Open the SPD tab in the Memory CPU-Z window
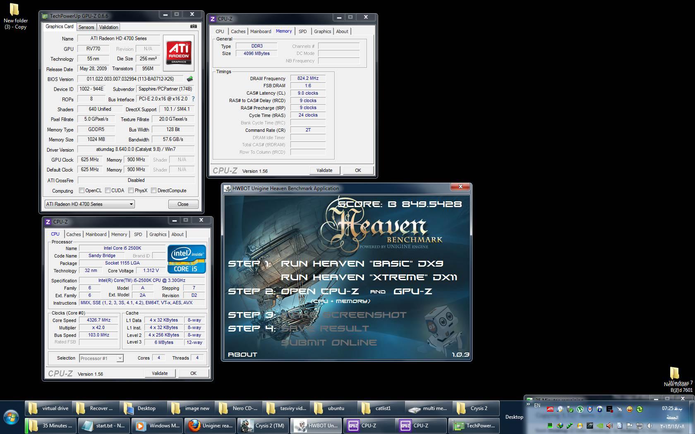 pyautogui.click(x=303, y=31)
